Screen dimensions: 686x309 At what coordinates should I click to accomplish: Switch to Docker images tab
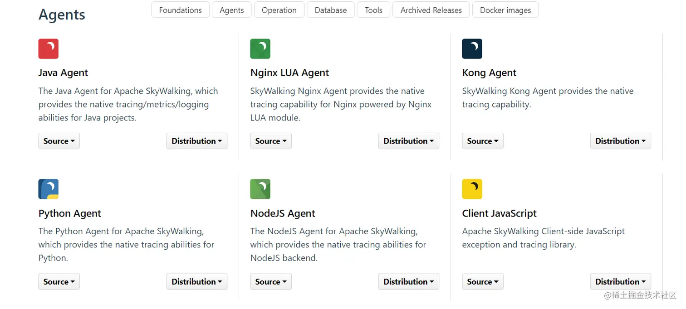coord(505,10)
